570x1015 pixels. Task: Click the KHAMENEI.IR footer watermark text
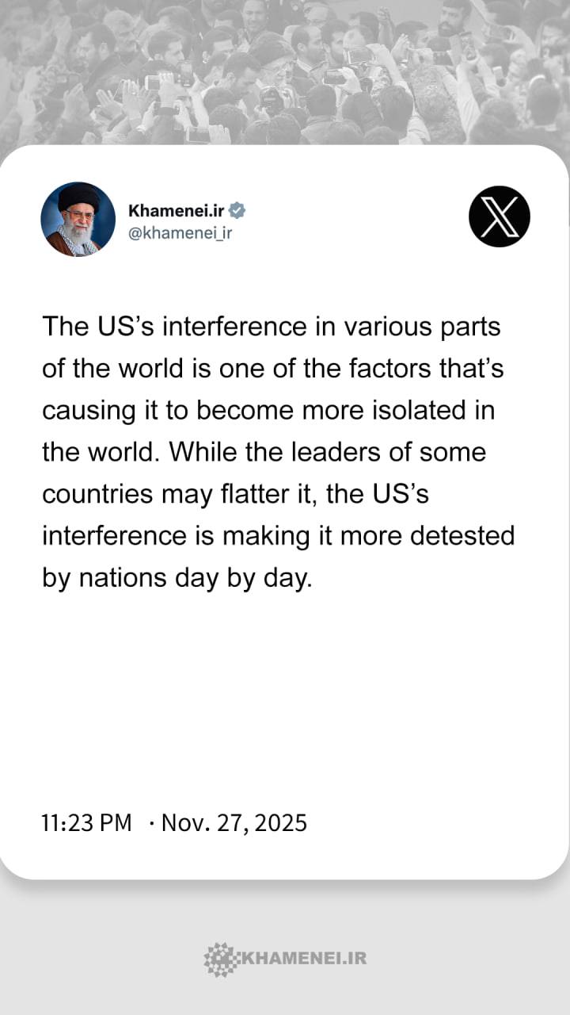click(302, 959)
